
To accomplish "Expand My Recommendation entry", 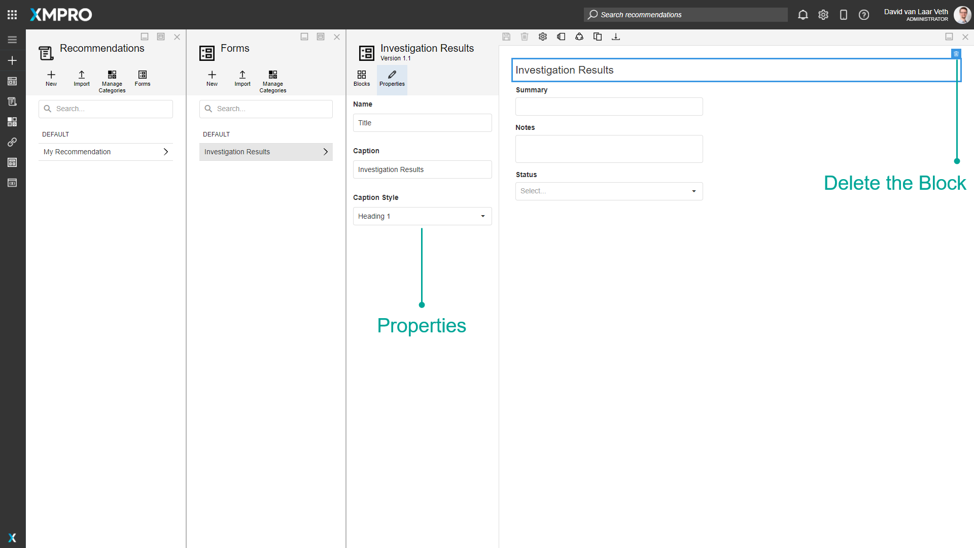I will click(x=166, y=151).
